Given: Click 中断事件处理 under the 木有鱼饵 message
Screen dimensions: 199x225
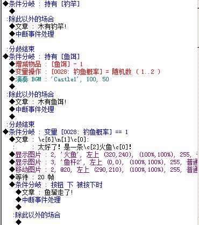Looking at the screenshot, I should coord(32,109).
